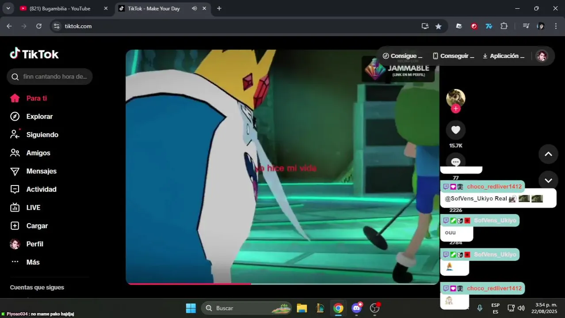Viewport: 565px width, 318px height.
Task: Click the install app icon in address bar
Action: coord(425,26)
